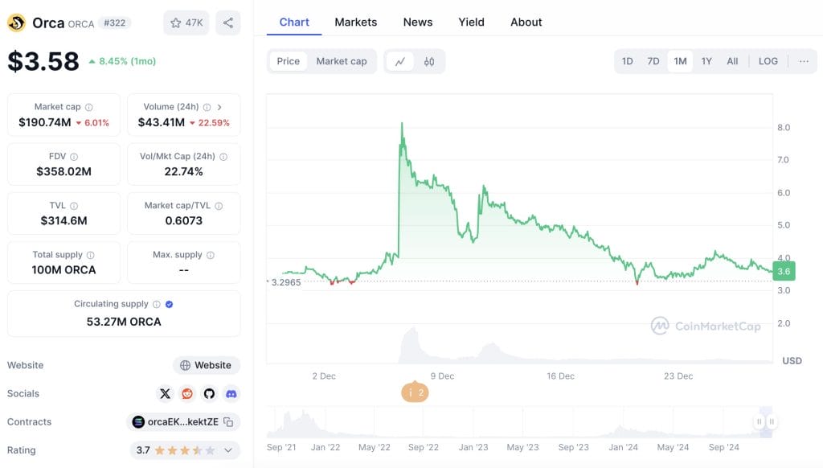Click the 100M ORCA total supply
Viewport: 823px width, 468px height.
coord(64,270)
